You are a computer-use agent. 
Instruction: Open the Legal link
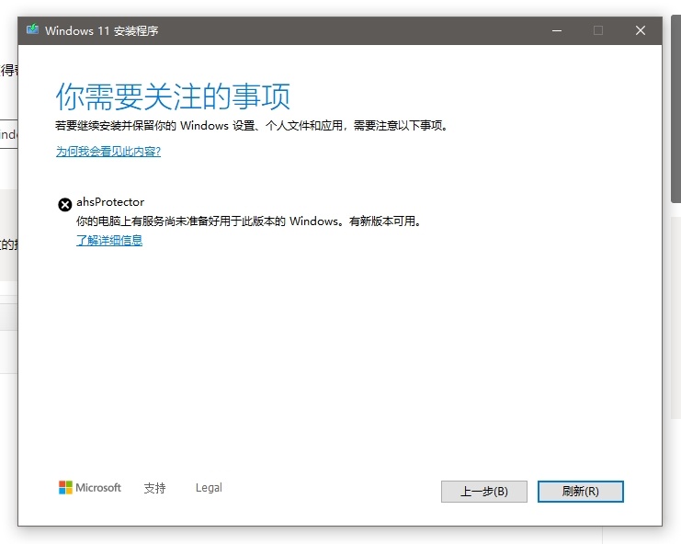point(209,488)
